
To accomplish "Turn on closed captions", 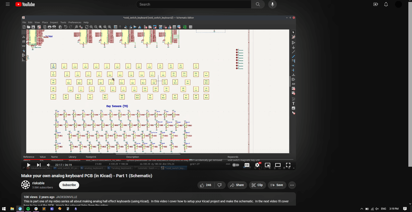I will click(247, 165).
